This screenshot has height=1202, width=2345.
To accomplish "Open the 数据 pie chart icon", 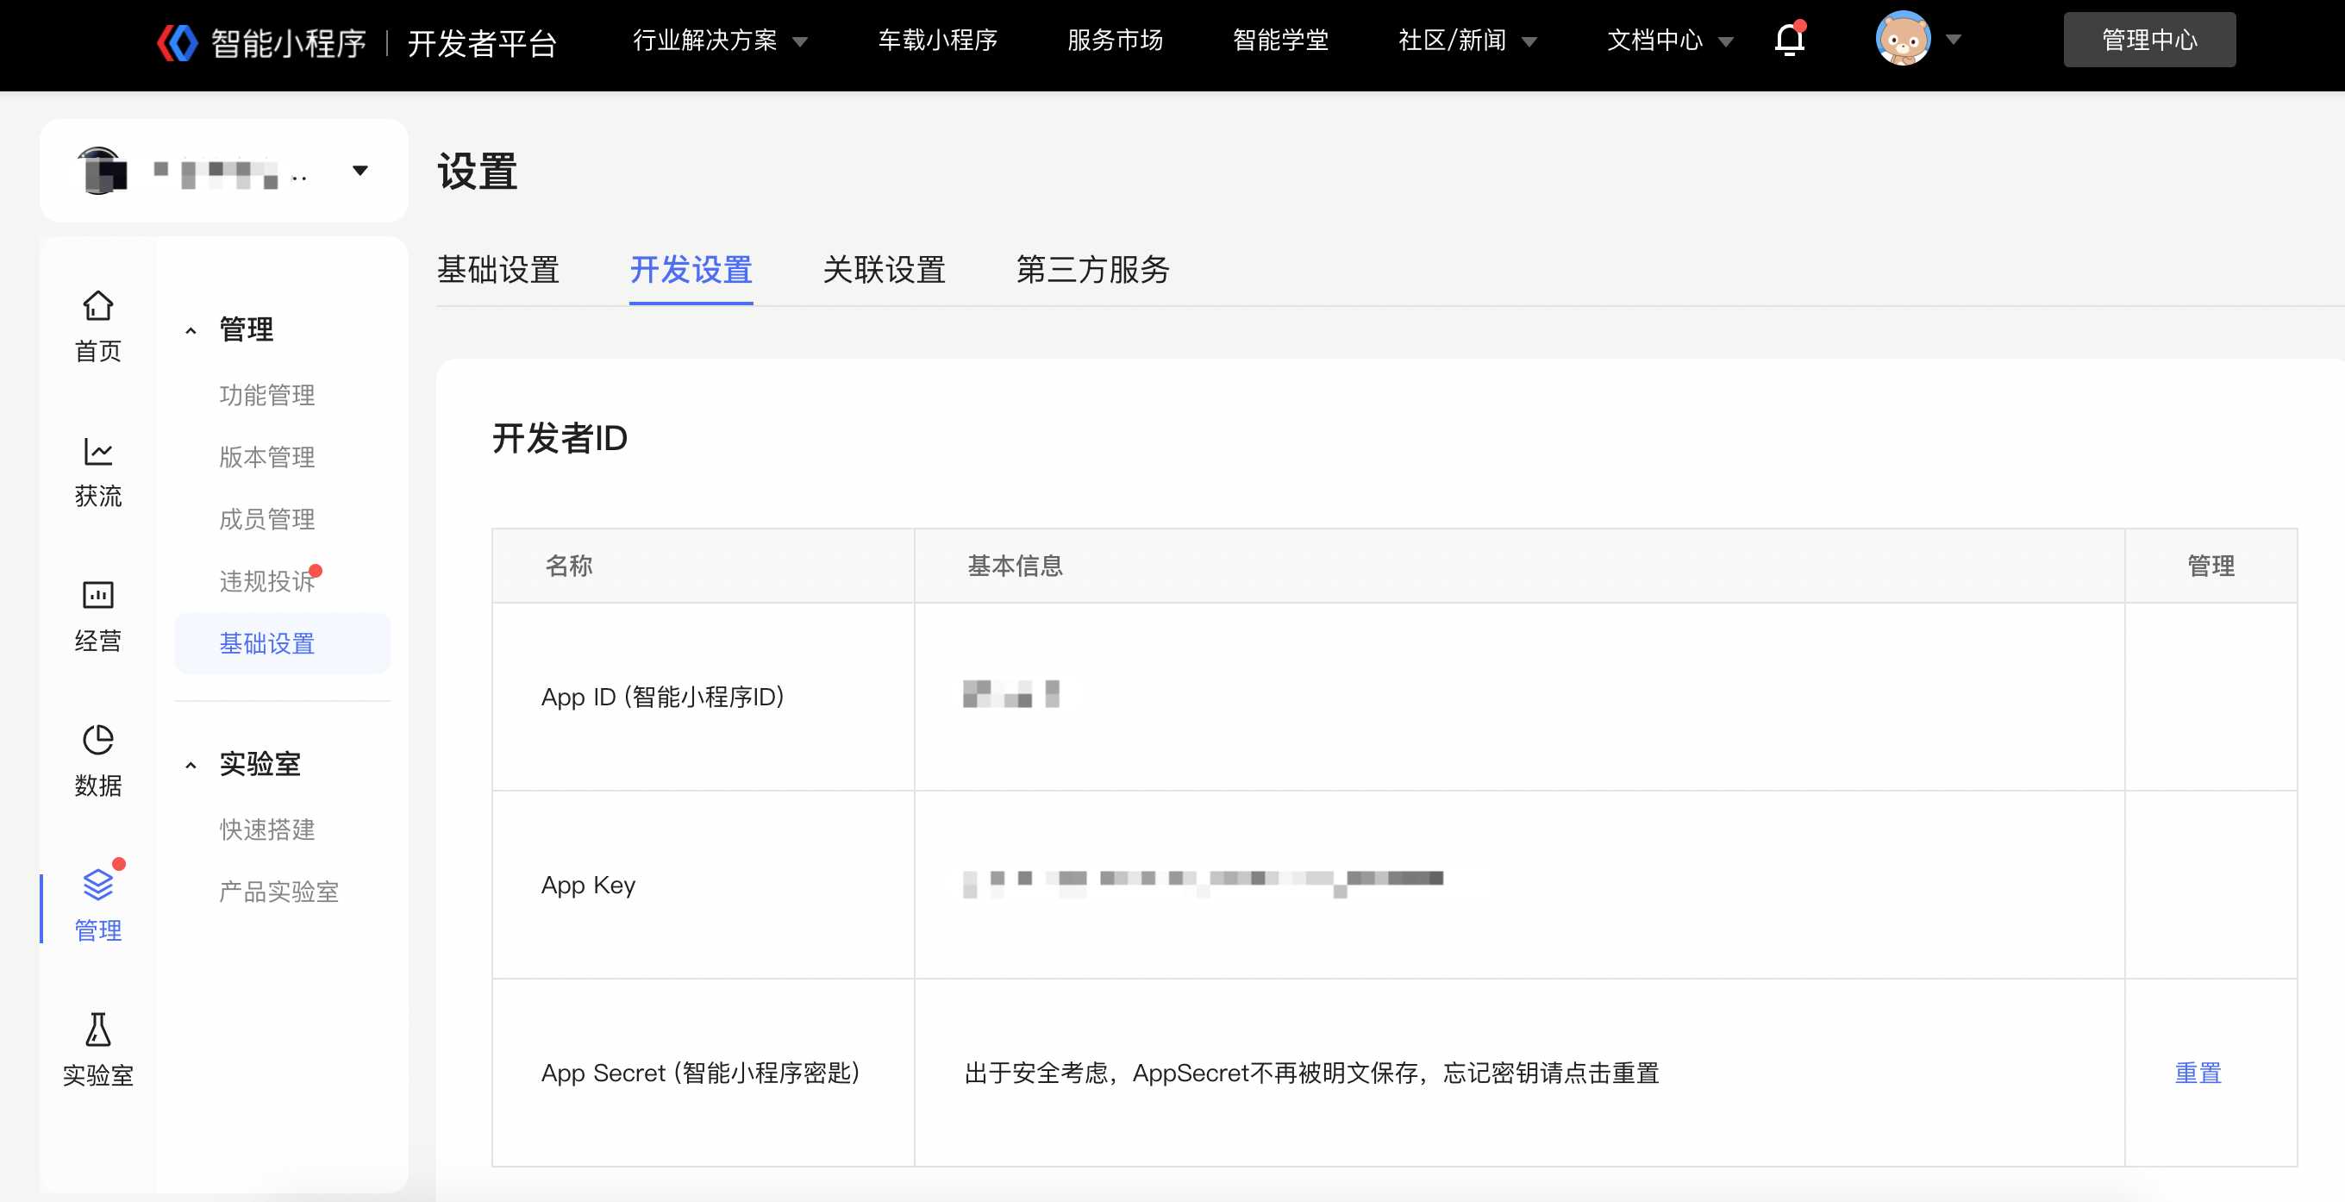I will click(97, 741).
